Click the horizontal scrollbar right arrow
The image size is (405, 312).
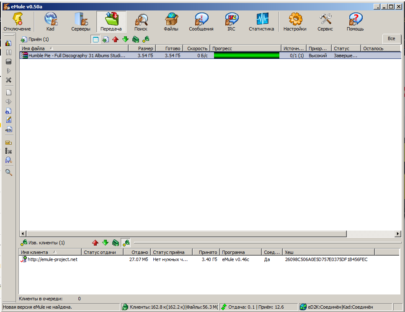pyautogui.click(x=398, y=233)
